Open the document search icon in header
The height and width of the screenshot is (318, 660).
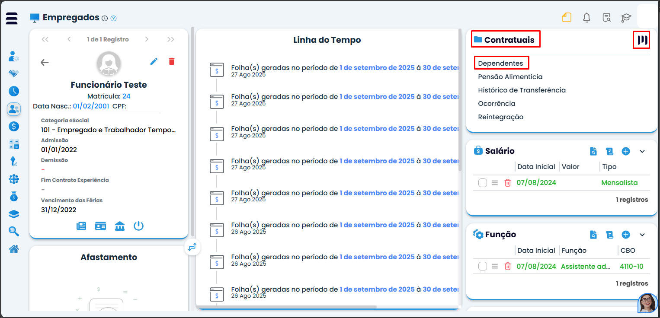click(606, 17)
